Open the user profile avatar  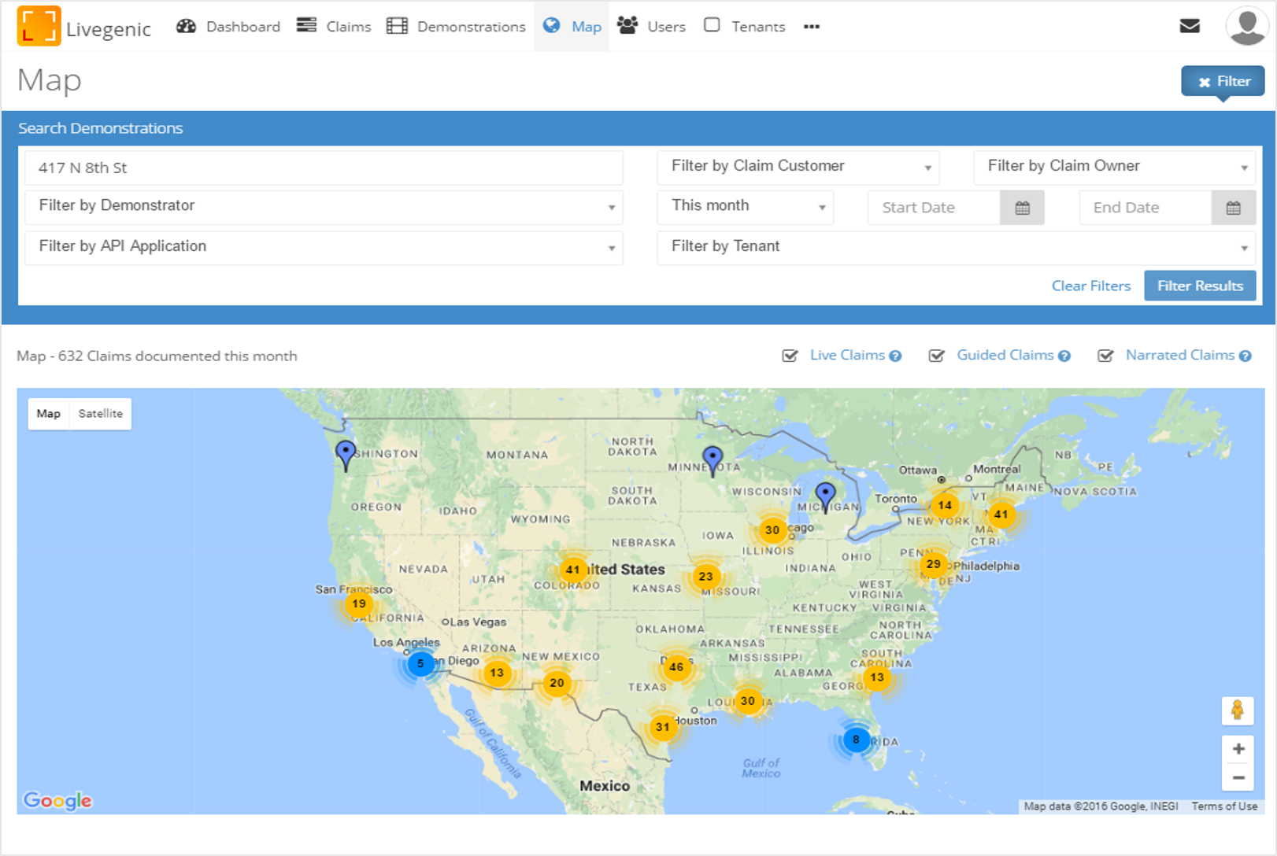1247,25
